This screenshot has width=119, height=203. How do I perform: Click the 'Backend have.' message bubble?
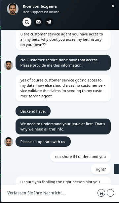(33, 111)
